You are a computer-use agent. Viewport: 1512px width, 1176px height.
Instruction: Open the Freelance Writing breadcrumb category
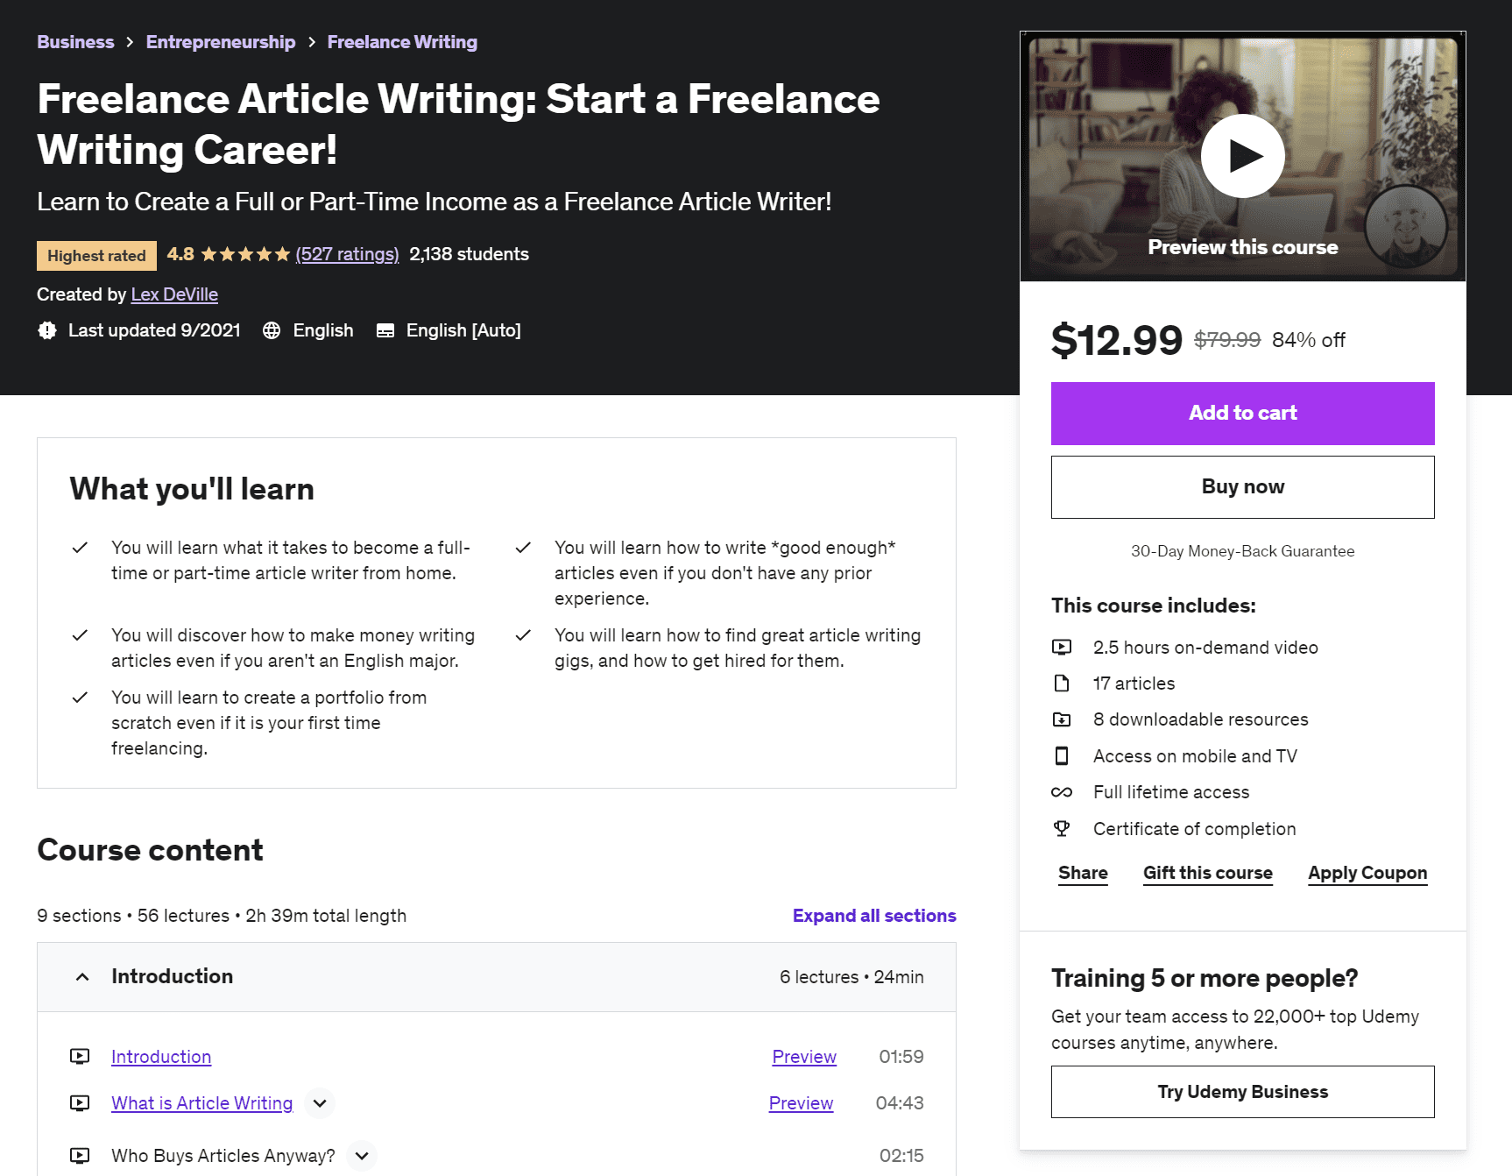(x=402, y=41)
